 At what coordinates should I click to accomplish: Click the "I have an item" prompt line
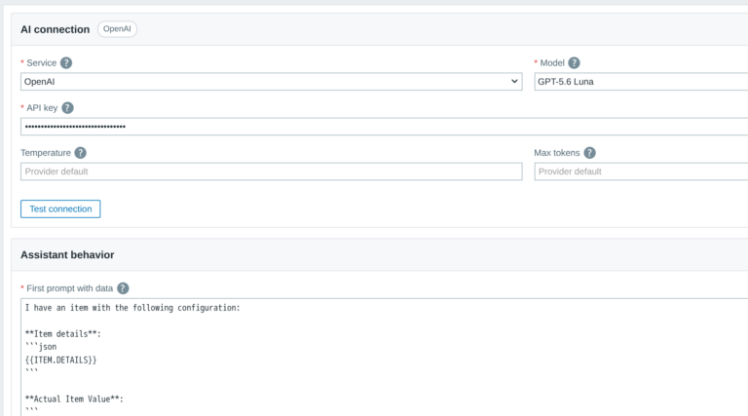(x=132, y=308)
